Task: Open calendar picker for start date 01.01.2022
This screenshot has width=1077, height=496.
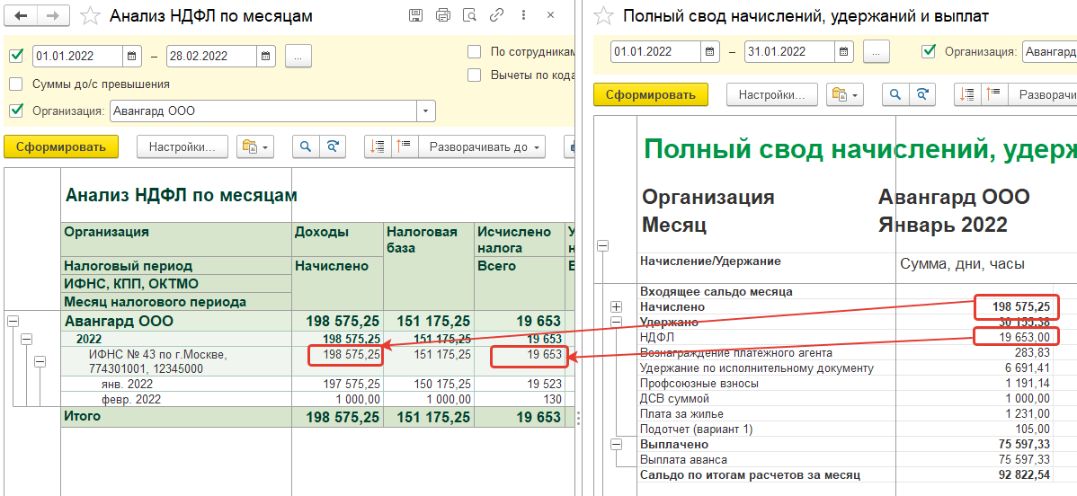Action: click(132, 56)
